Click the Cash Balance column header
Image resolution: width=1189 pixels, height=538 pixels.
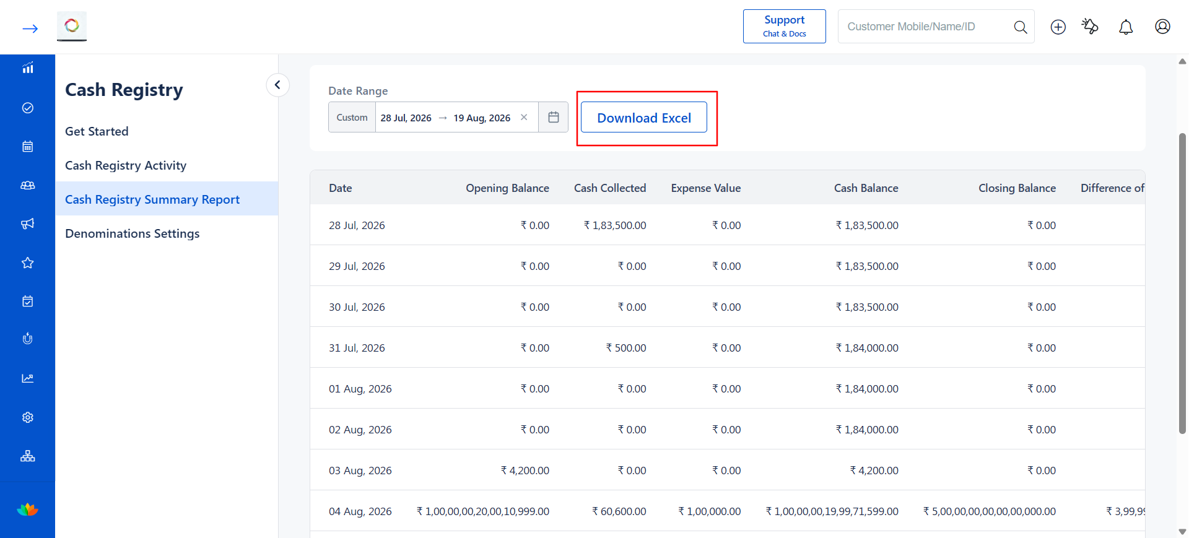click(866, 188)
